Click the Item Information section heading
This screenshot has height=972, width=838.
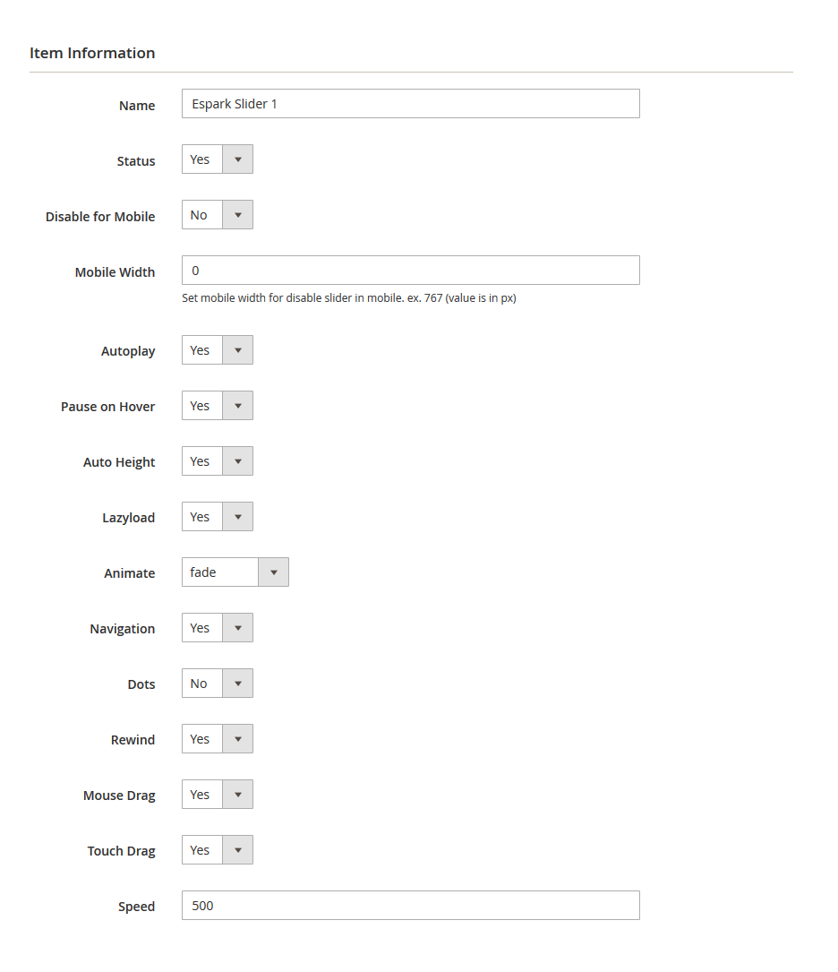click(92, 53)
